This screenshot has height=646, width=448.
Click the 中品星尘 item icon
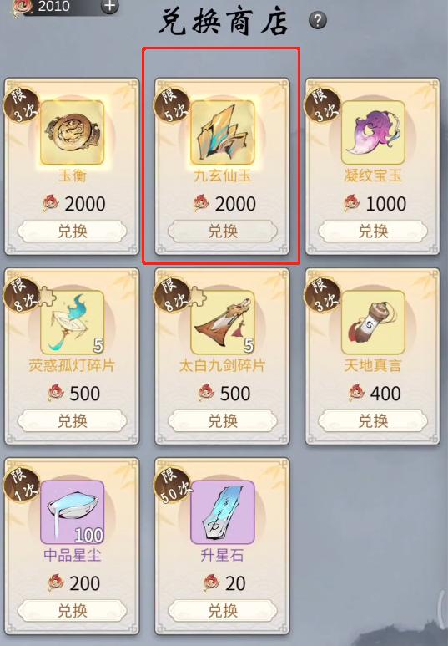click(72, 511)
